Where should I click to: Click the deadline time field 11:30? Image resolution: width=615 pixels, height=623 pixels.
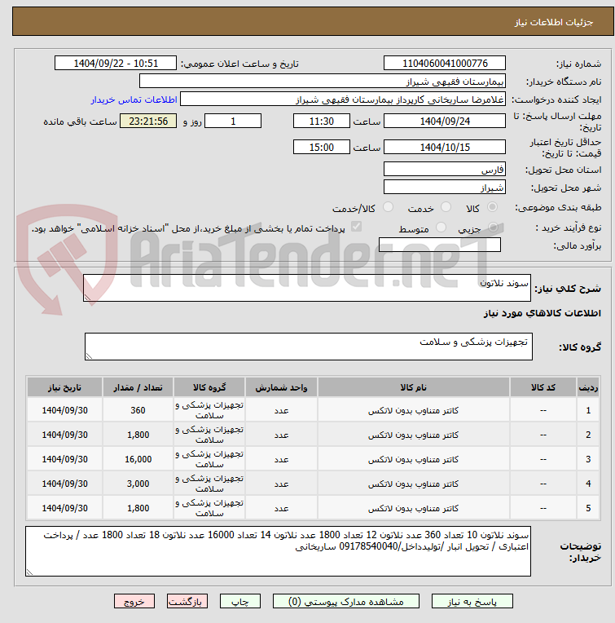[322, 121]
